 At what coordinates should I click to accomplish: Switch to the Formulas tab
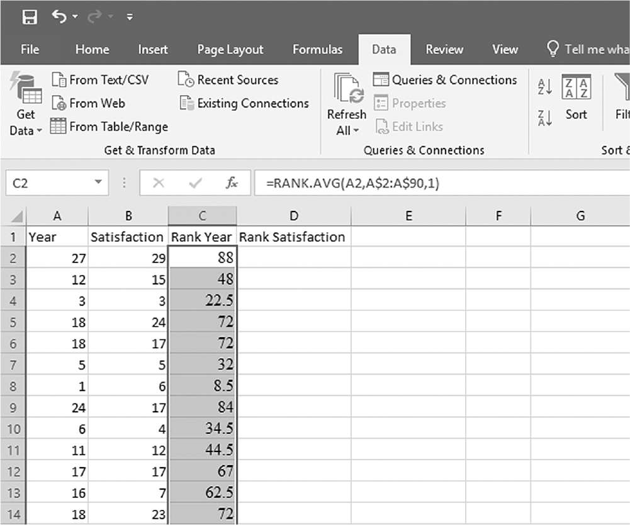pos(317,50)
